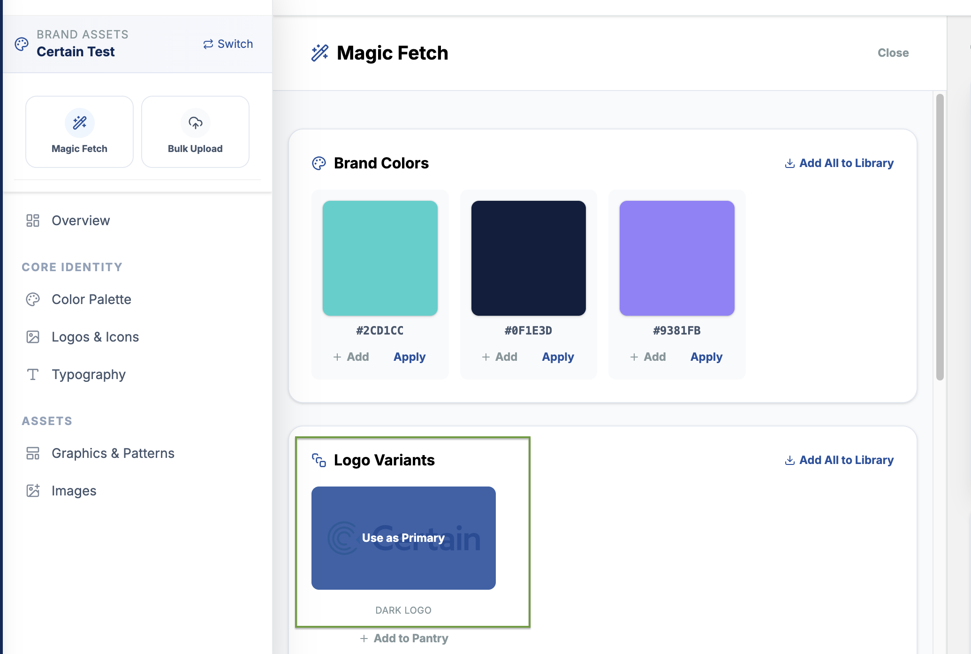Screen dimensions: 971x654
Task: Click Add to Pantry under dark logo
Action: point(404,639)
